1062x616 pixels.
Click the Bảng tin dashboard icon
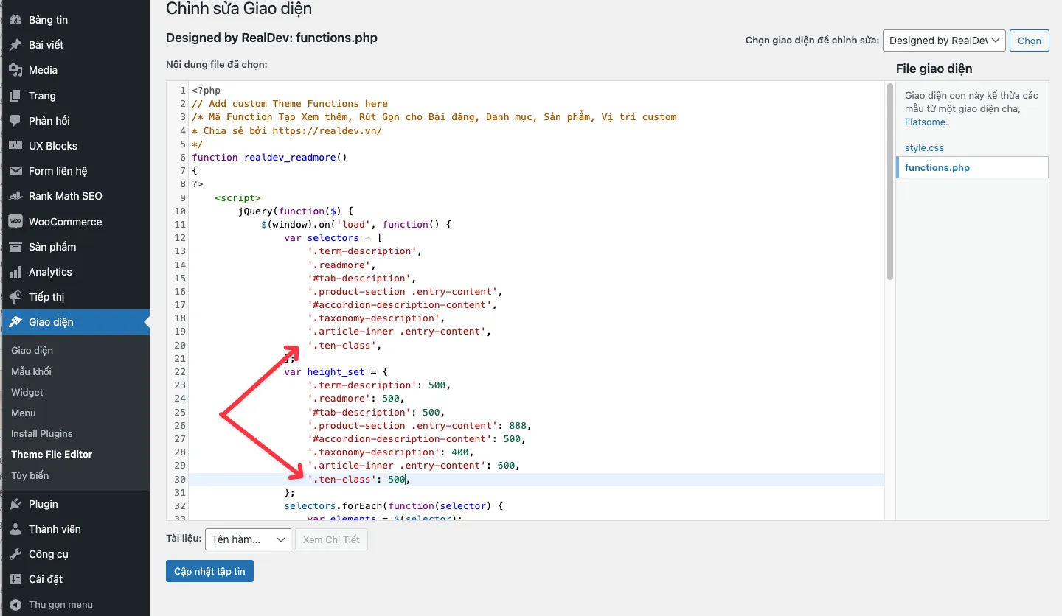(15, 20)
